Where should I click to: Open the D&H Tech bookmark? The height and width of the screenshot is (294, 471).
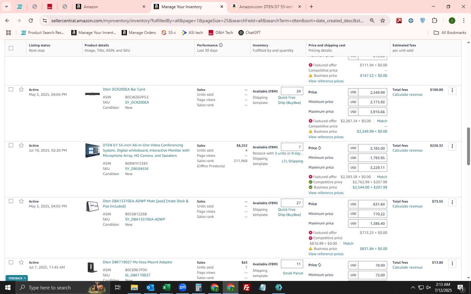[221, 33]
